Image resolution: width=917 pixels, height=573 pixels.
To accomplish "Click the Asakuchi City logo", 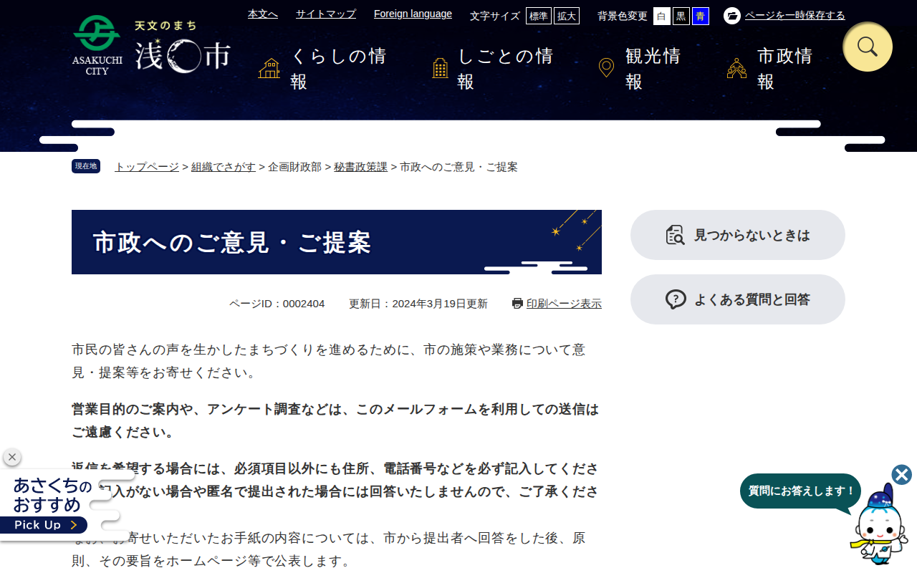I will (x=151, y=46).
